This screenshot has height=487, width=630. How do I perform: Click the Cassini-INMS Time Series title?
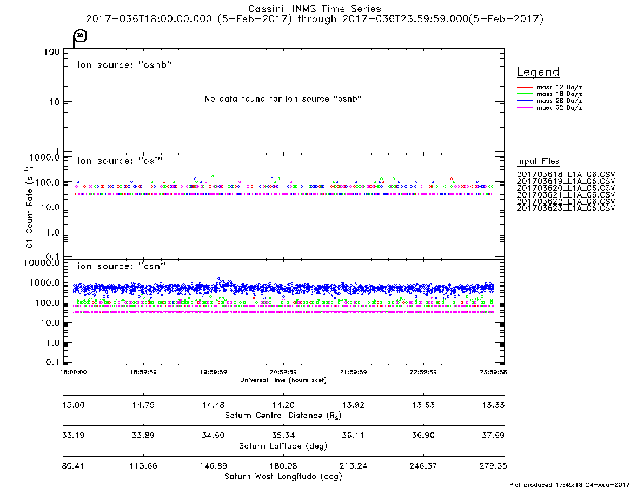(x=315, y=9)
